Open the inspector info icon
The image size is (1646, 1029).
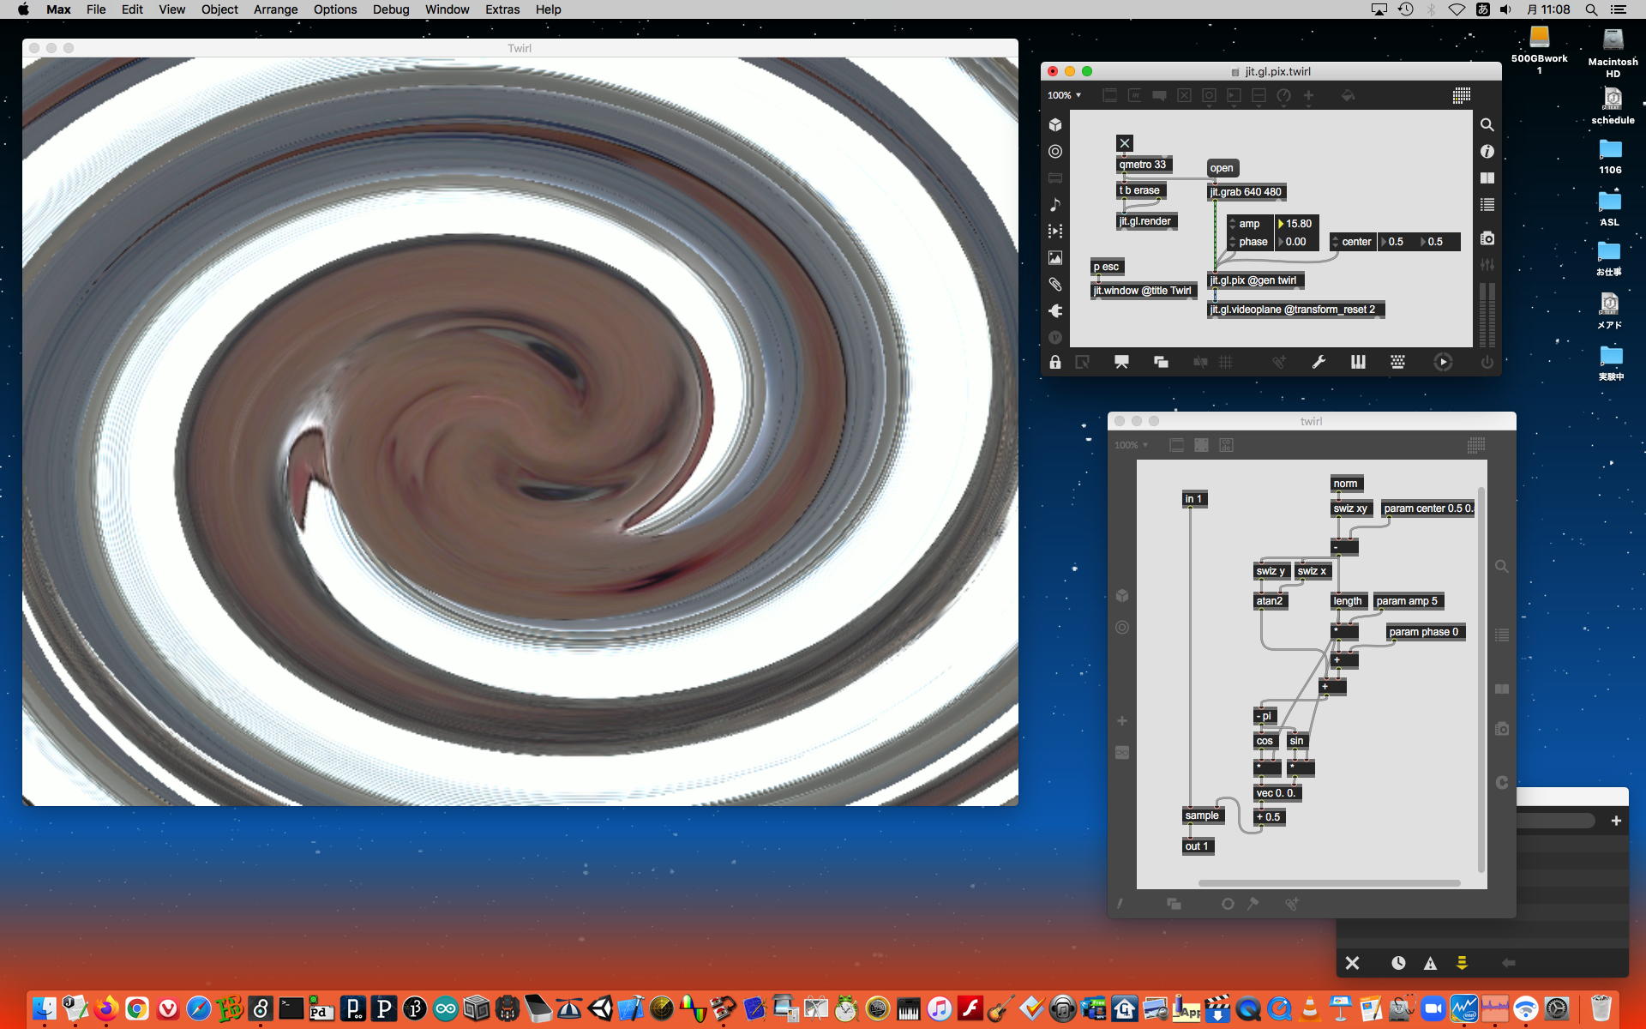point(1487,152)
